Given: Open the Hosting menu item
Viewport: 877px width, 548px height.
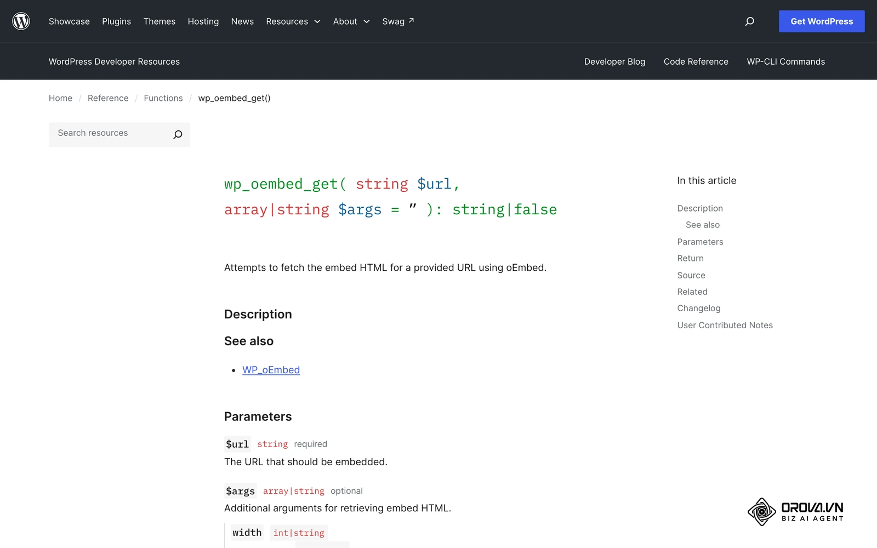Looking at the screenshot, I should (x=203, y=21).
